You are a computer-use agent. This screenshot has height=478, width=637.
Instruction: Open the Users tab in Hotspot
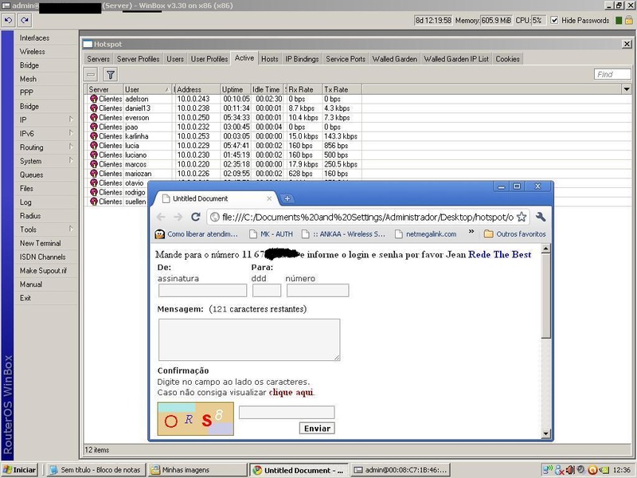coord(175,59)
